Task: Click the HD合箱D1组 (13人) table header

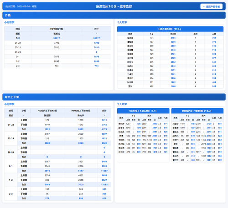Action: click(170, 29)
